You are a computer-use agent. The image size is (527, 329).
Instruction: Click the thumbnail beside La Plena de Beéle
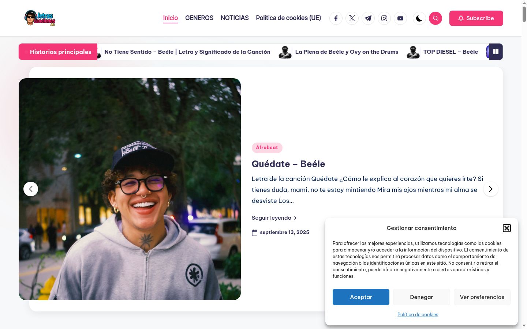click(x=285, y=52)
